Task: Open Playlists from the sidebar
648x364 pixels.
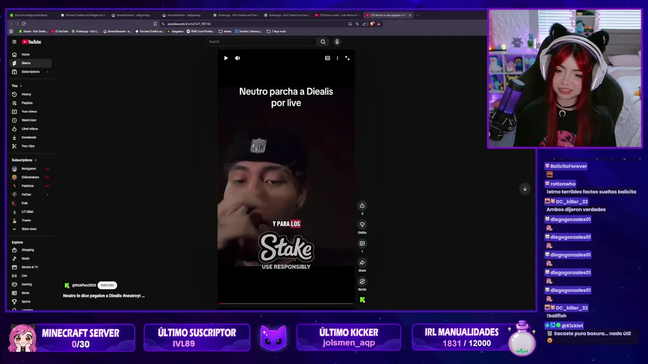Action: [30, 103]
